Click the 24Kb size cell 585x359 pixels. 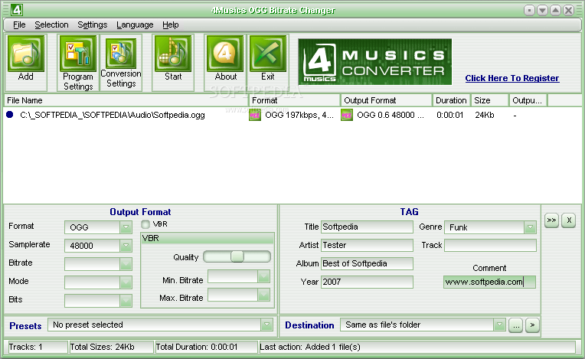coord(484,115)
